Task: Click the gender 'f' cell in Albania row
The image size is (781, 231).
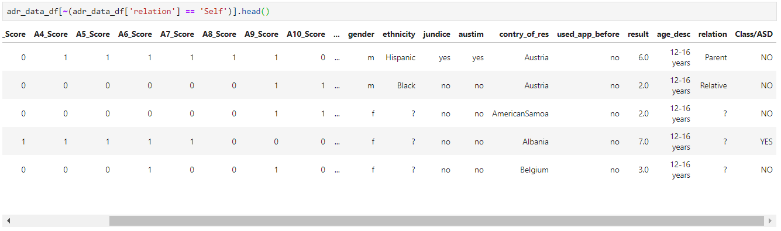Action: pos(373,142)
